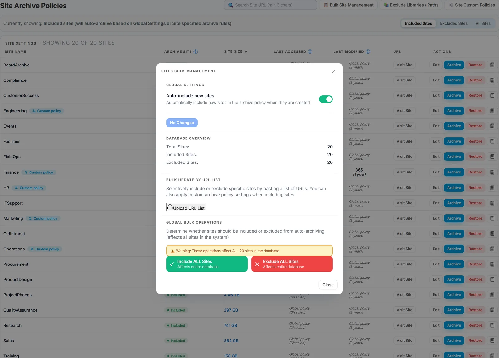499x358 pixels.
Task: Sort by Site Size column
Action: click(235, 52)
